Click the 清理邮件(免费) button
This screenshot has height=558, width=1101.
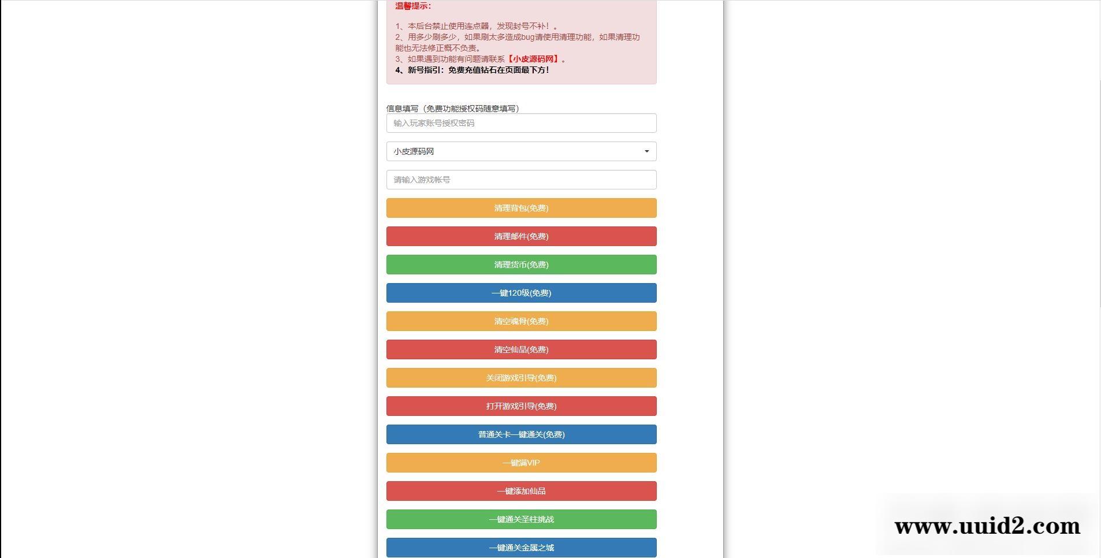[x=521, y=236]
